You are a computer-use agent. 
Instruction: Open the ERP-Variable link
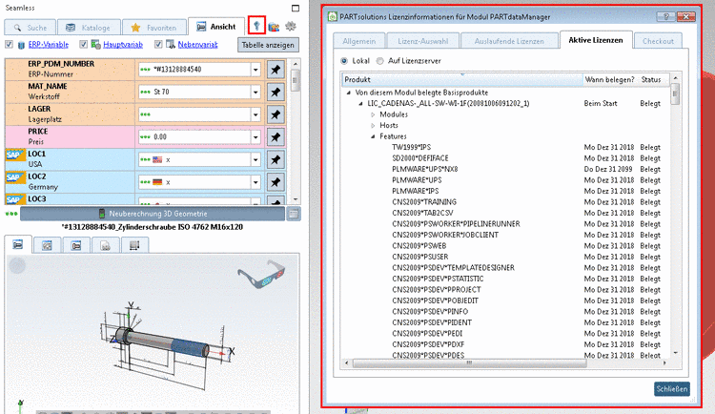pos(49,44)
